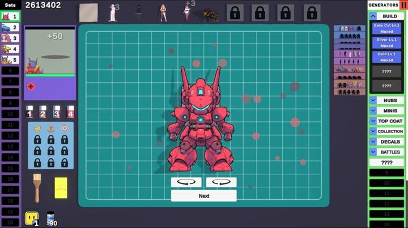Click the top collection row in right strip
Viewport: 408px width, 228px height.
pos(350,28)
